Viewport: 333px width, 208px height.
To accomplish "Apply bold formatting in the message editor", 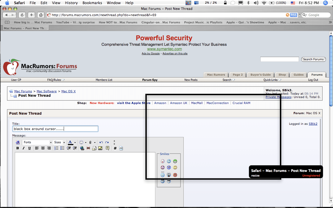I will coord(18,148).
